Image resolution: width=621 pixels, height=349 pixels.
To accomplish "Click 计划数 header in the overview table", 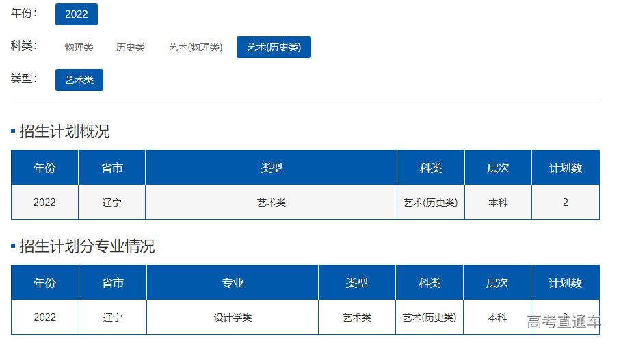I will click(566, 168).
